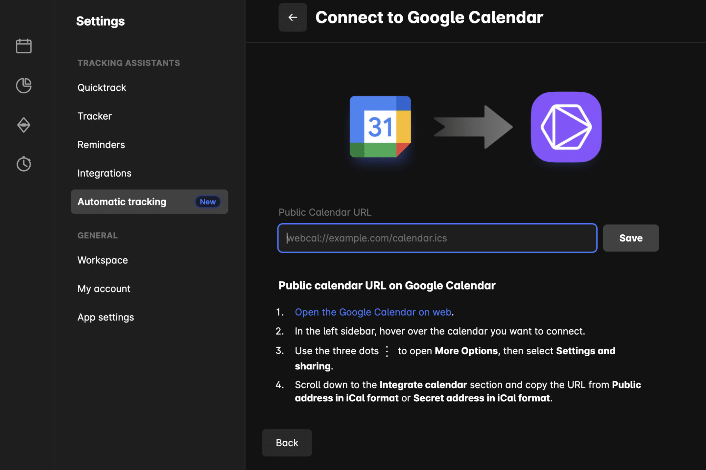The height and width of the screenshot is (470, 706).
Task: Open the clock timer icon in sidebar
Action: pos(24,164)
